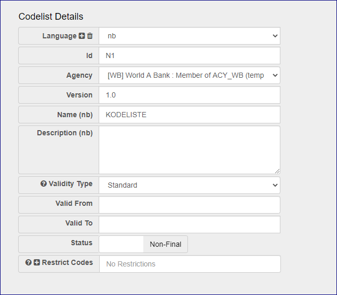Click the Id field containing N1
Screen dimensions: 337x295
(190, 55)
